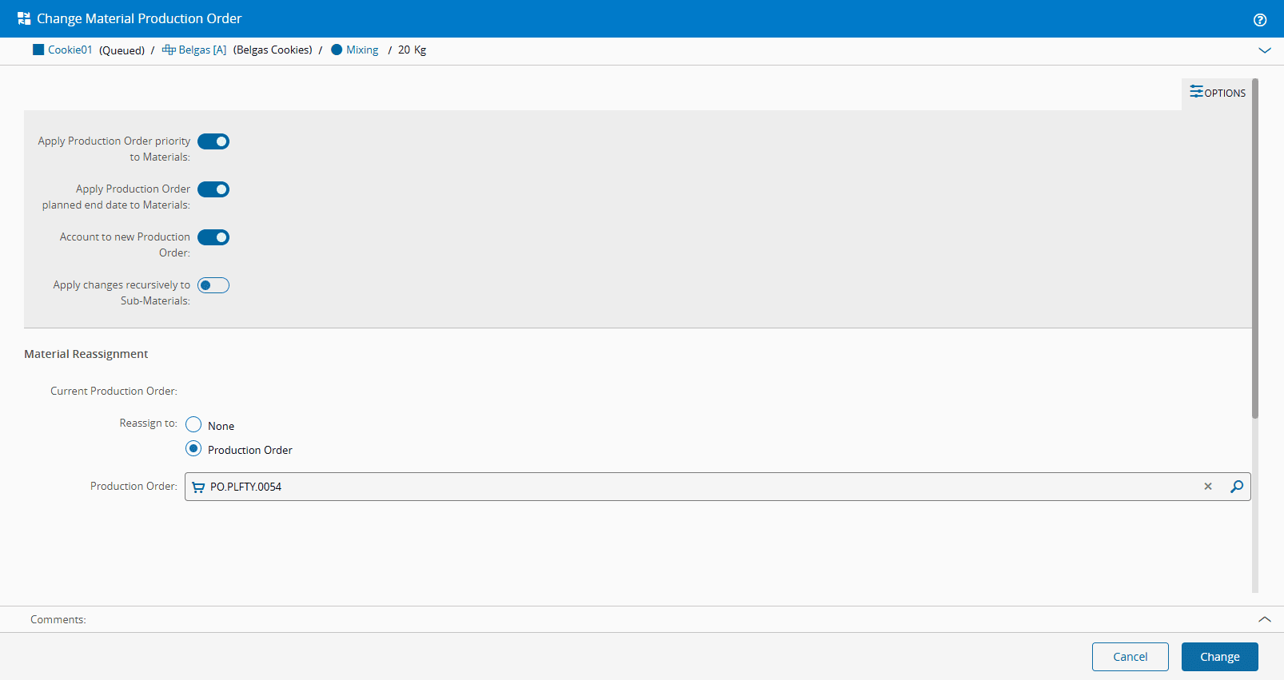
Task: Click the Mixing step circle icon
Action: (337, 50)
